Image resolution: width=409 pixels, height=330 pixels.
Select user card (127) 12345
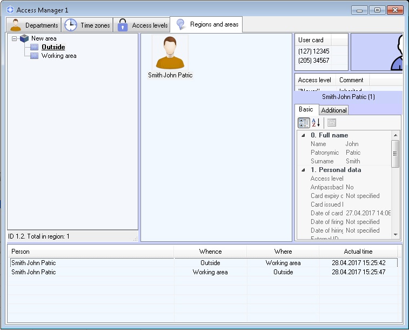pyautogui.click(x=313, y=51)
